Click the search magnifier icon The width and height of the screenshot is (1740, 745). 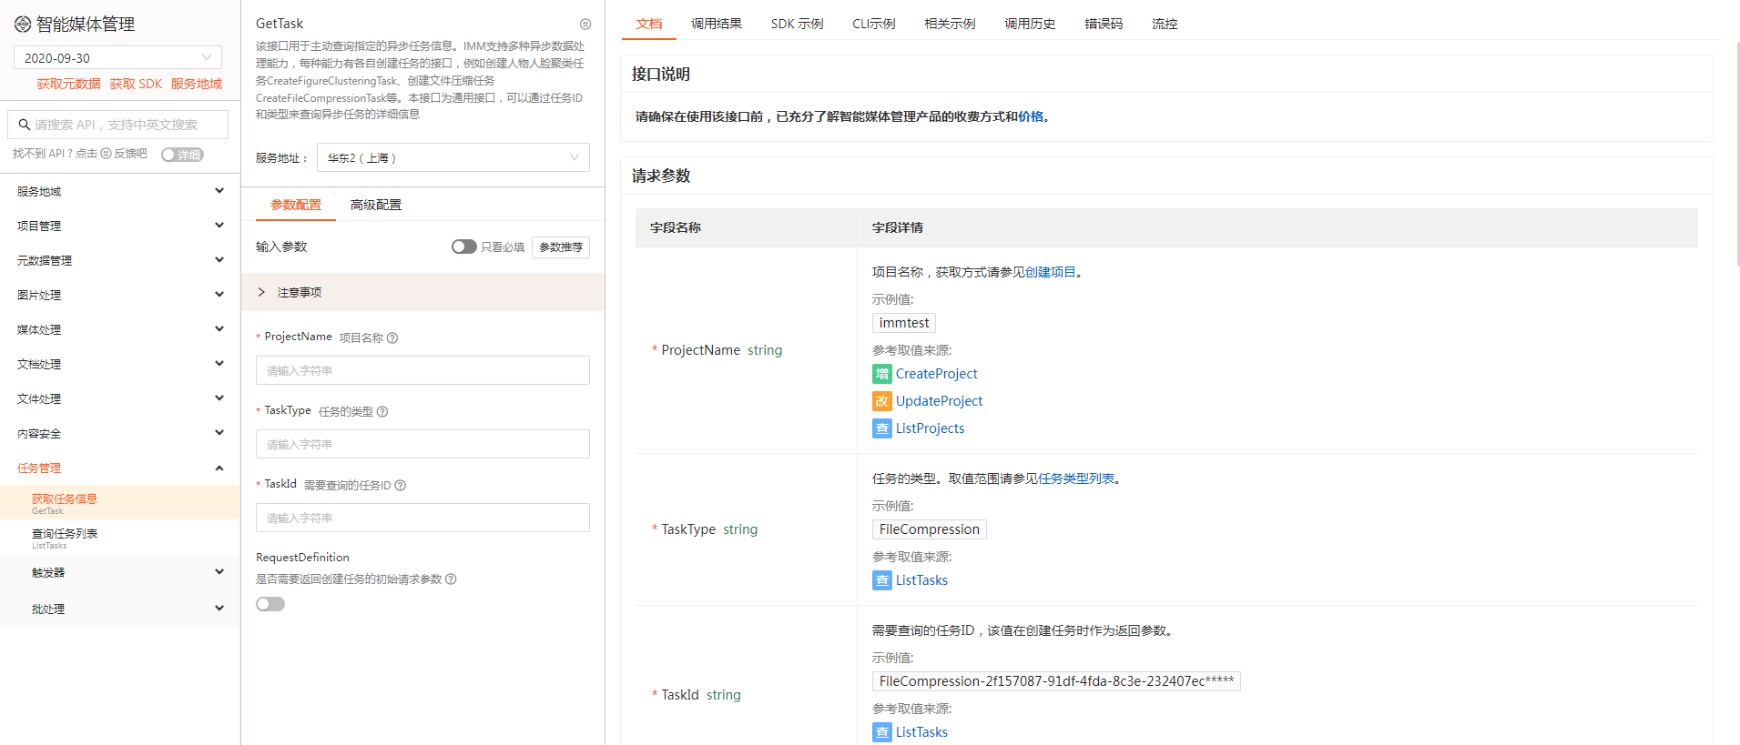[25, 125]
